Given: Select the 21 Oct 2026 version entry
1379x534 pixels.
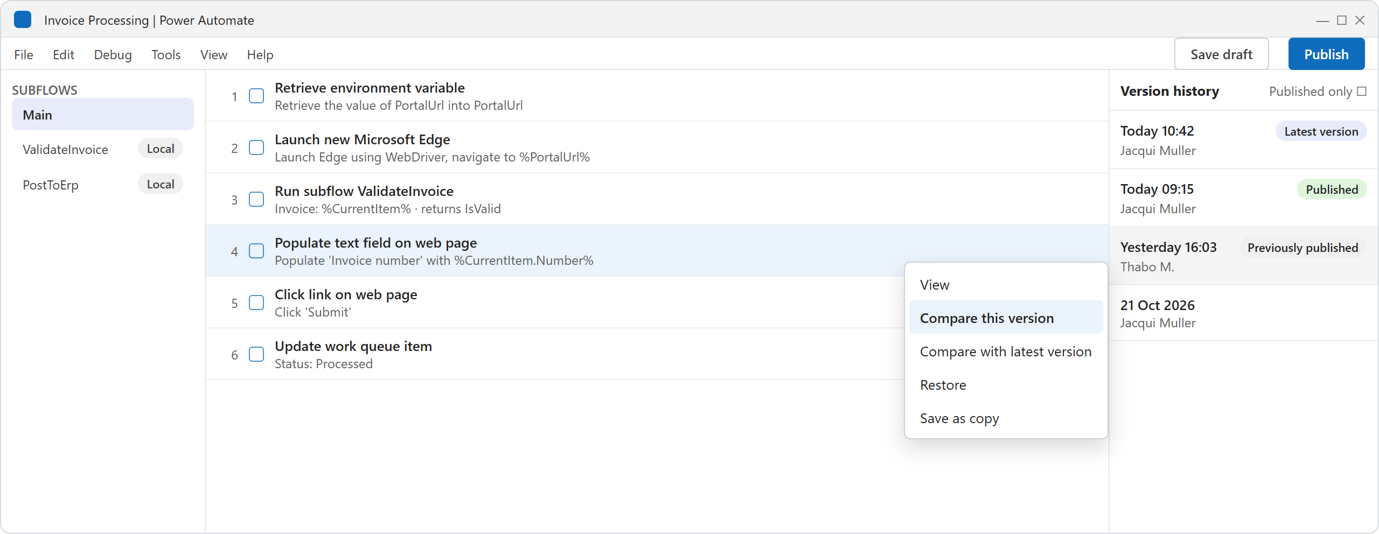Looking at the screenshot, I should click(1243, 313).
